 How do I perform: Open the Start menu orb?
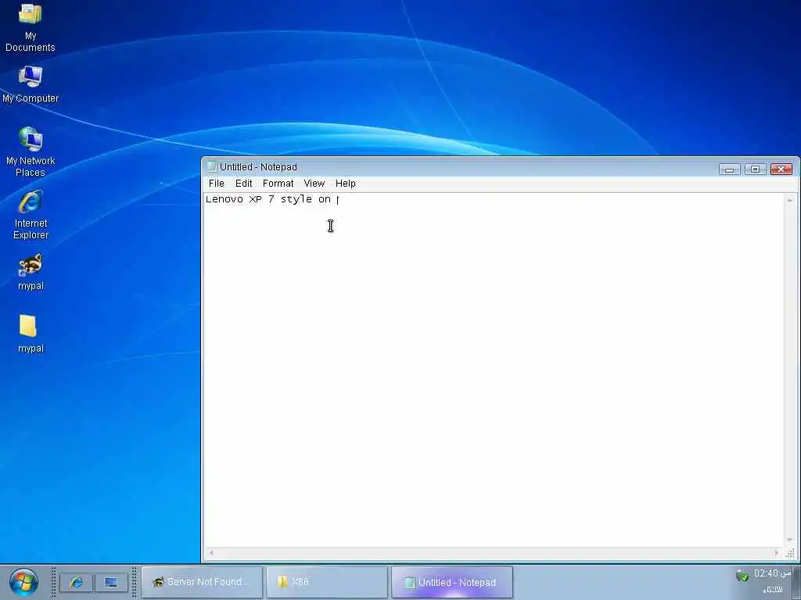(23, 583)
